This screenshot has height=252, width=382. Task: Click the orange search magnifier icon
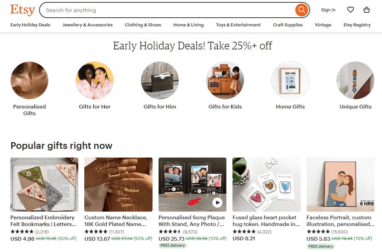(301, 10)
